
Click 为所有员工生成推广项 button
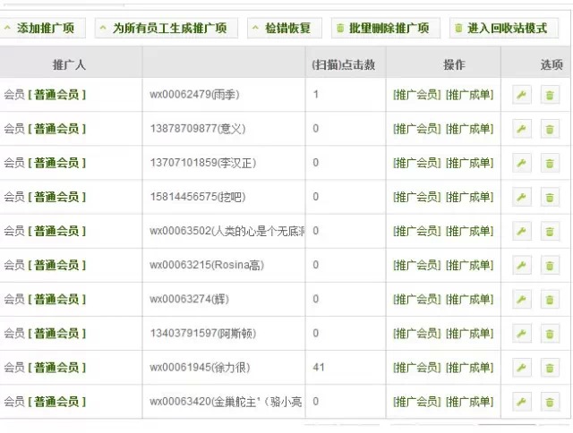(x=162, y=29)
